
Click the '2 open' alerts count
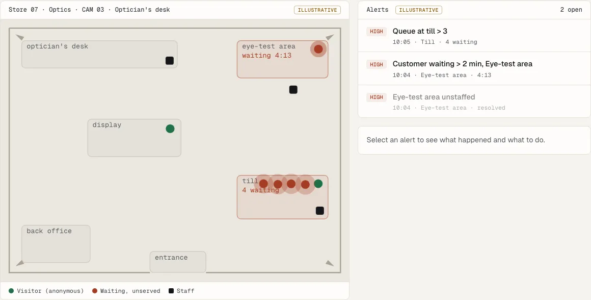pyautogui.click(x=571, y=10)
